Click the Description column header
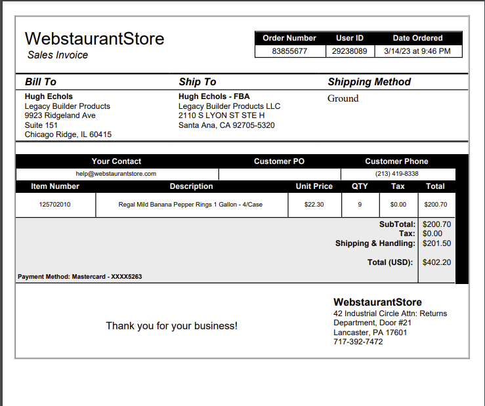485x406 pixels. point(191,186)
